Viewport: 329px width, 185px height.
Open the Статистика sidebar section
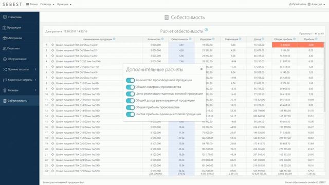[x=20, y=17]
